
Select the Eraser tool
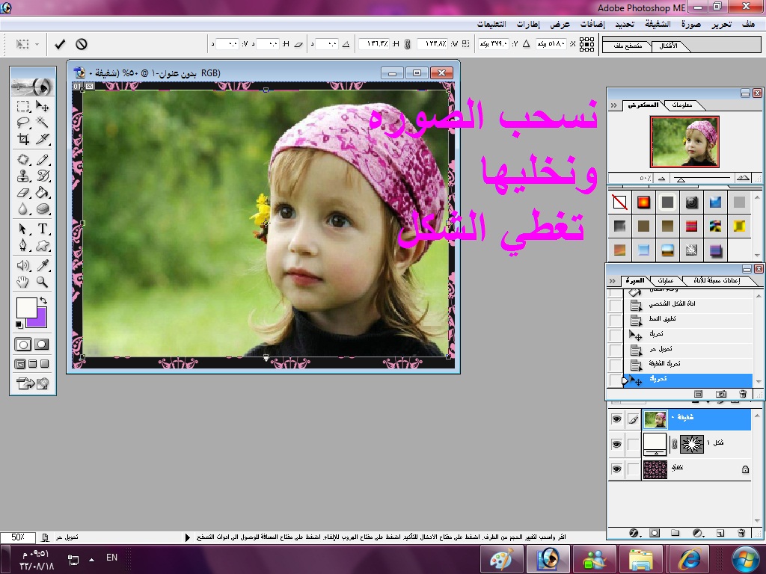(23, 193)
